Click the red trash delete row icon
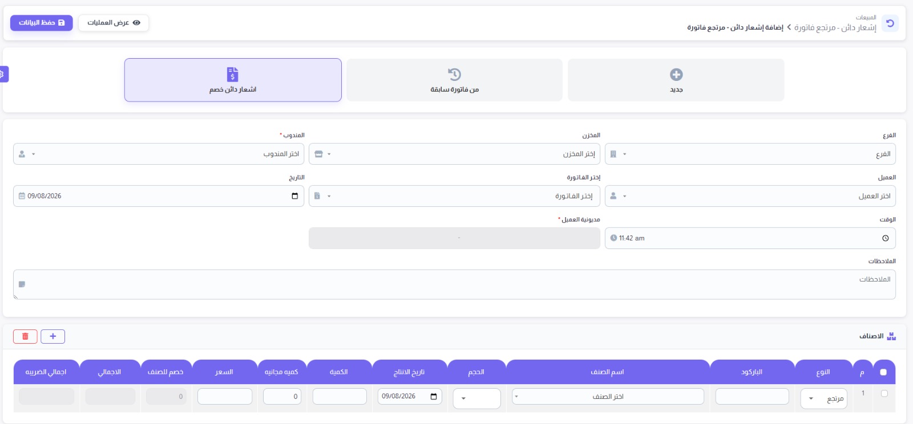Screen dimensions: 913x424 [25, 336]
